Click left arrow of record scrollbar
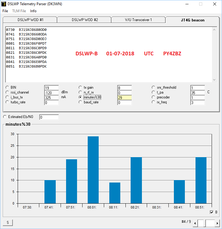Screen dimensions: 222x229 196,223
